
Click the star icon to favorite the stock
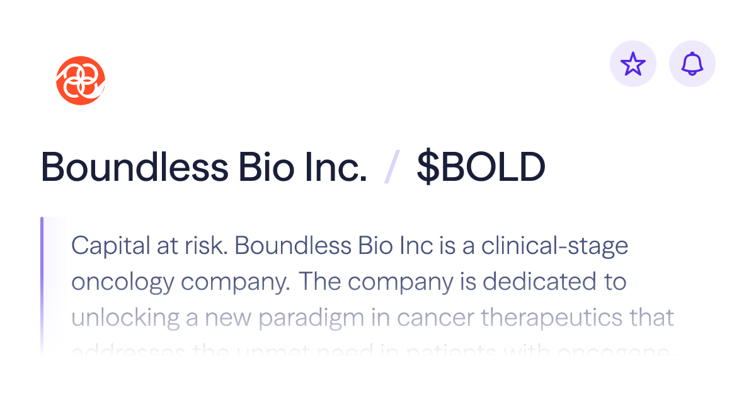(633, 63)
